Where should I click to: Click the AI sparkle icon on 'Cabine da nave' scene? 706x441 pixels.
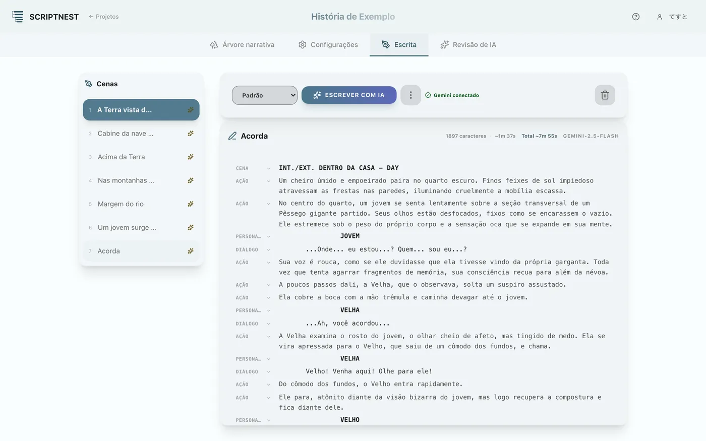[x=191, y=134]
